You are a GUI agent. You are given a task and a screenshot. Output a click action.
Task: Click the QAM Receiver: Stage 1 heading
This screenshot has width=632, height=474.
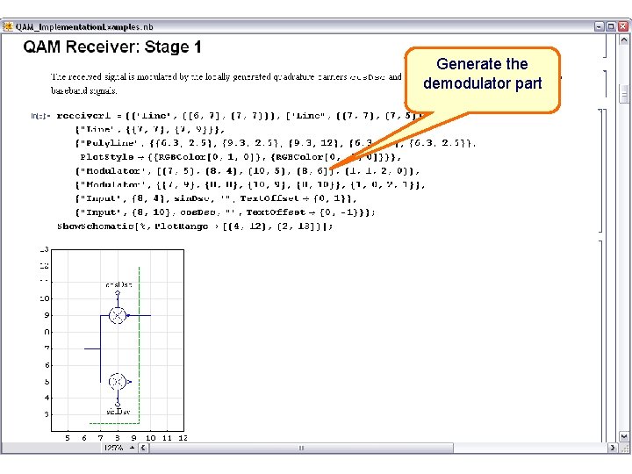(112, 47)
